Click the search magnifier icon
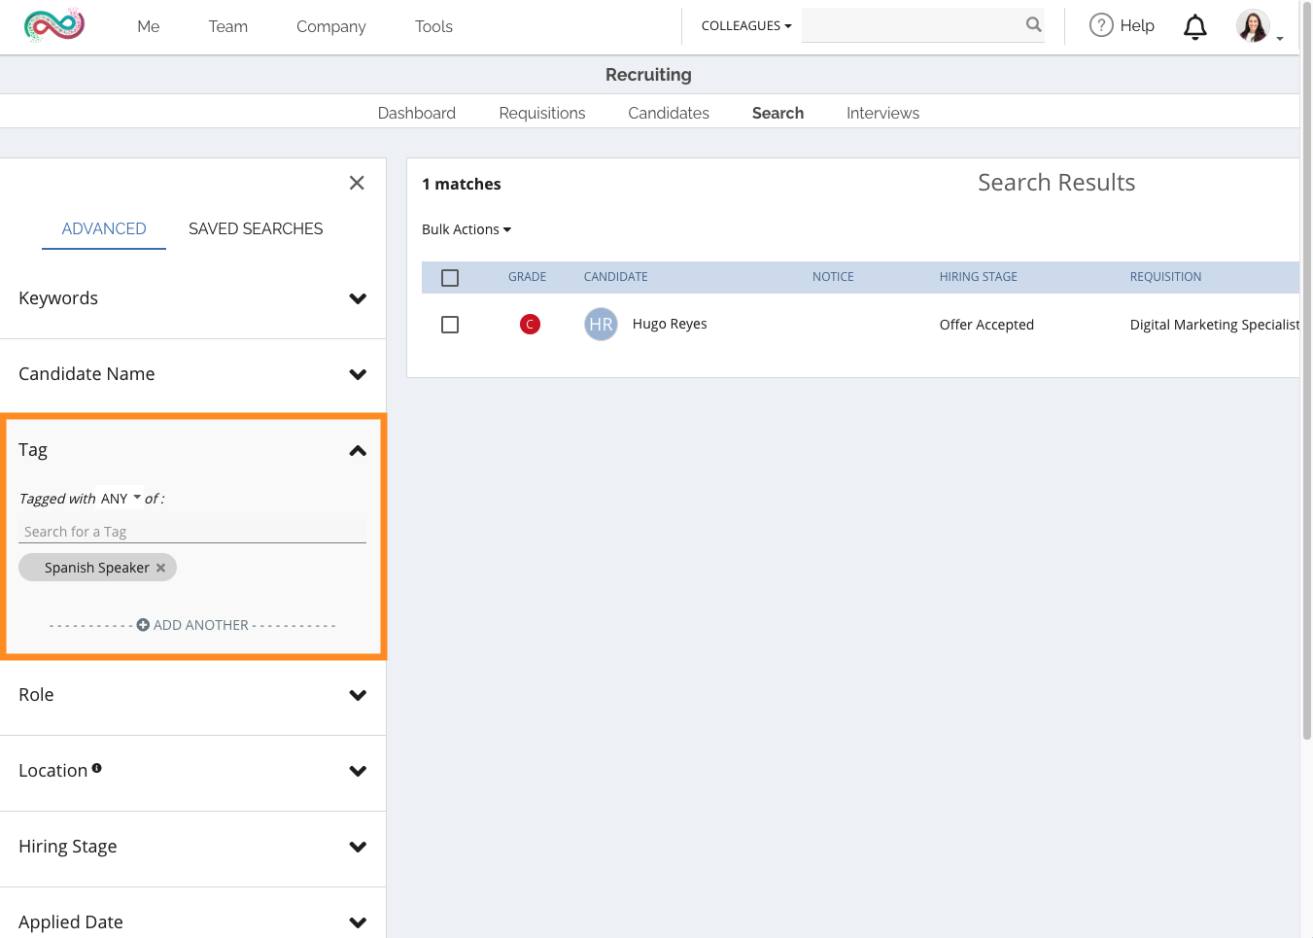The width and height of the screenshot is (1313, 938). coord(1033,25)
